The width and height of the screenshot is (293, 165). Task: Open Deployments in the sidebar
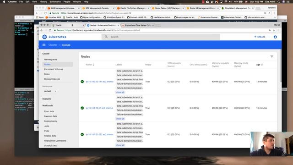coord(51,121)
